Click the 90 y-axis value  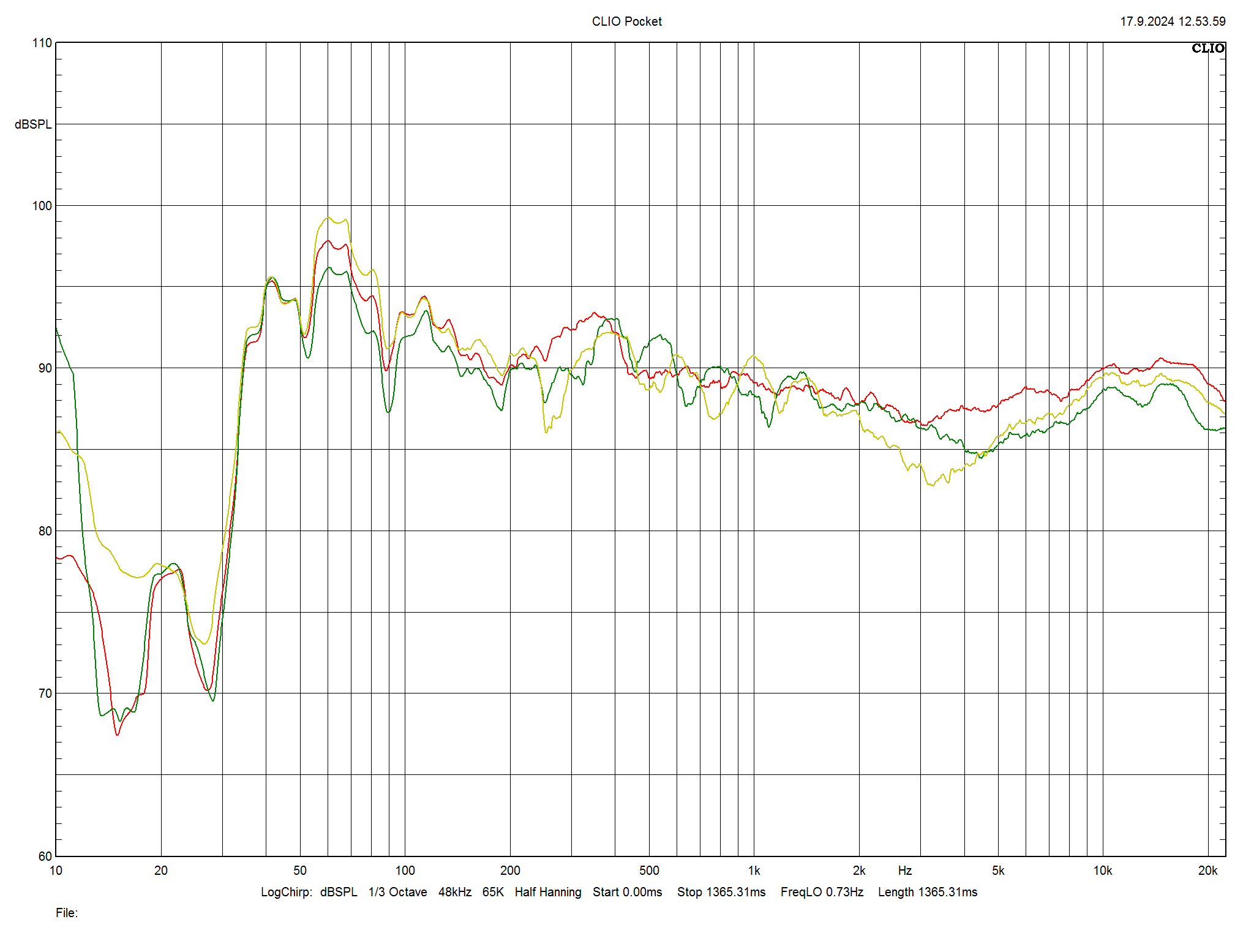pos(45,368)
